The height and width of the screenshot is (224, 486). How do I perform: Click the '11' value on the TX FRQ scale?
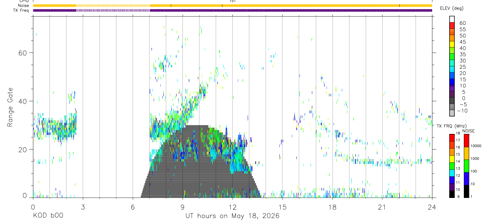[458, 183]
